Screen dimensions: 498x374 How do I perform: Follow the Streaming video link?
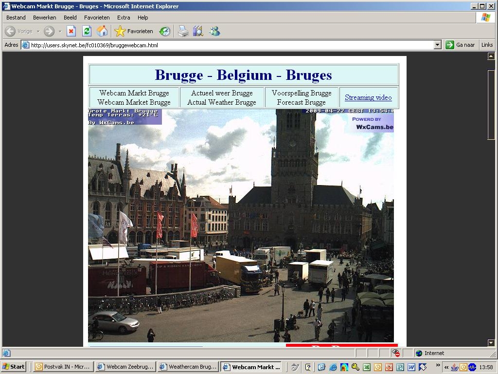click(x=368, y=97)
